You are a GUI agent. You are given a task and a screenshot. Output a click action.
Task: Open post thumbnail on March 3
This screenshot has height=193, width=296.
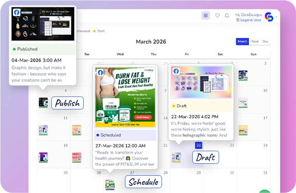coord(243,75)
